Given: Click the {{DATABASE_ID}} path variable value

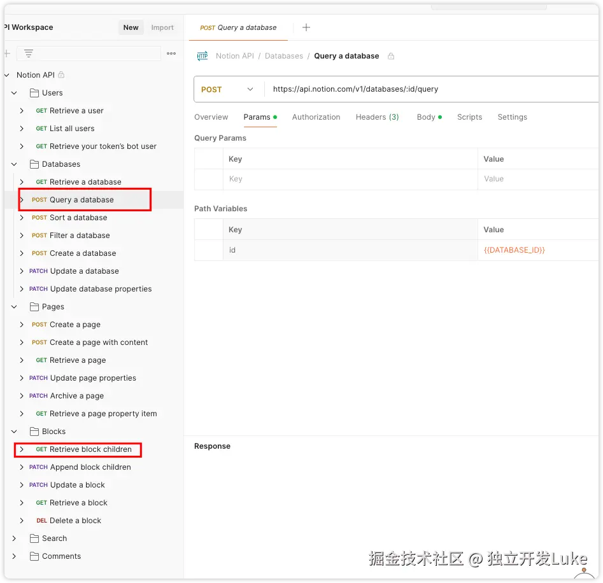Looking at the screenshot, I should 514,250.
